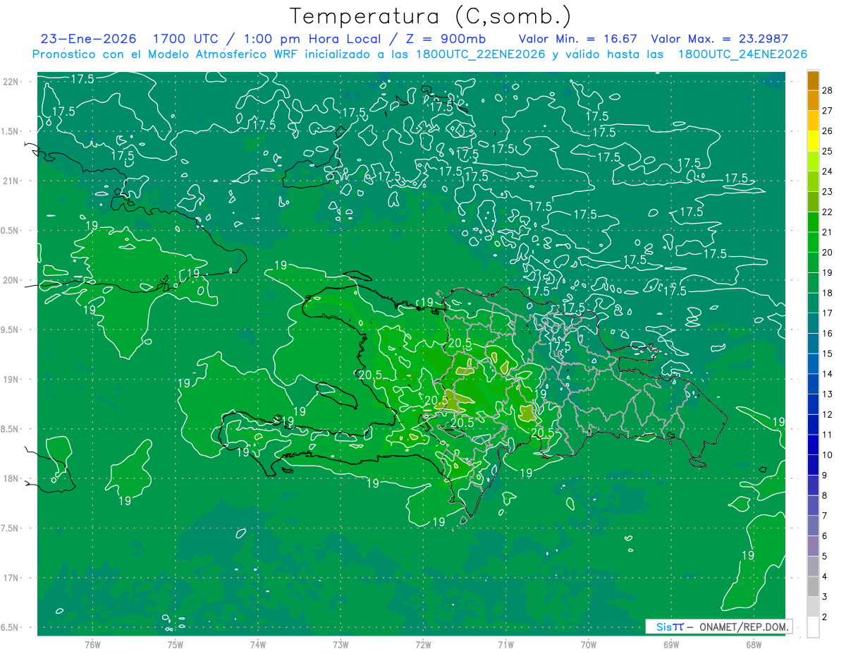Click the '72W' longitude axis label
The width and height of the screenshot is (846, 654).
[423, 644]
